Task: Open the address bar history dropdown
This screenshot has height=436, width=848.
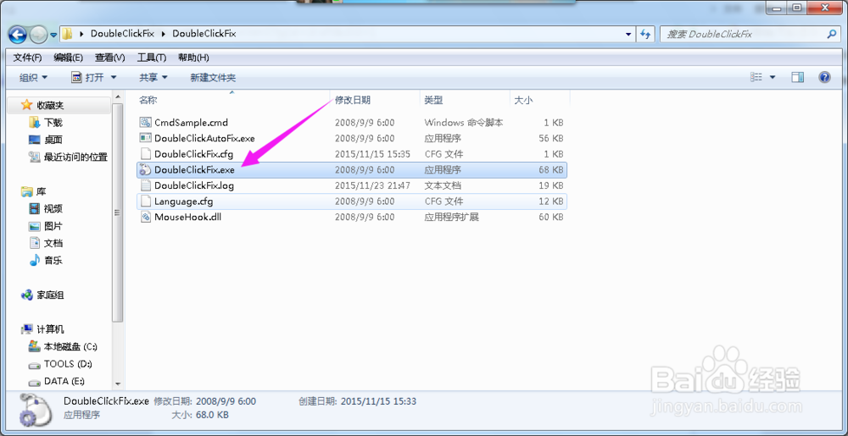Action: coord(628,34)
